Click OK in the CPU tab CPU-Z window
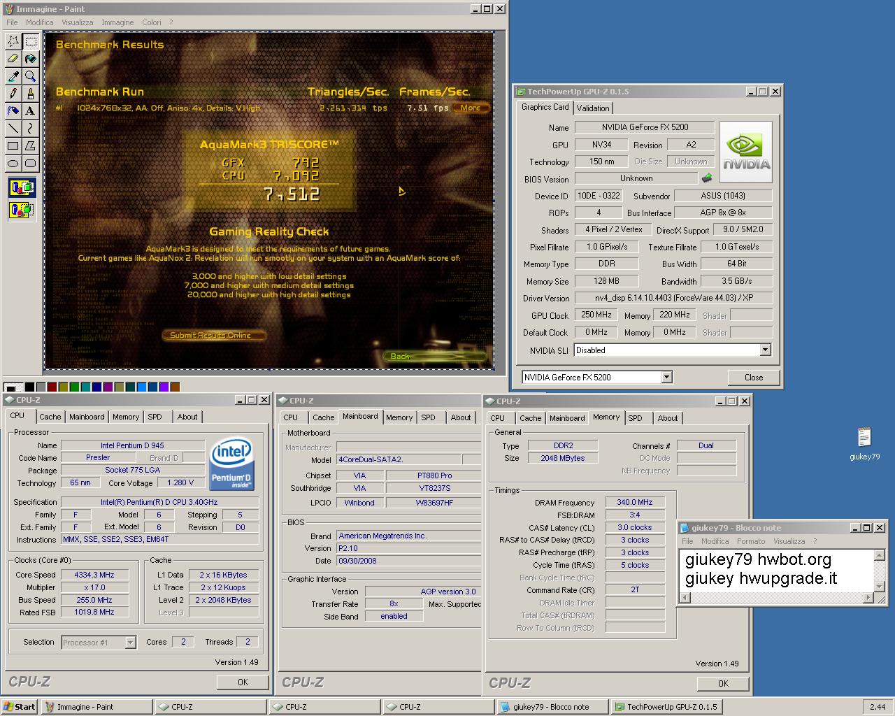The image size is (895, 716). point(243,682)
